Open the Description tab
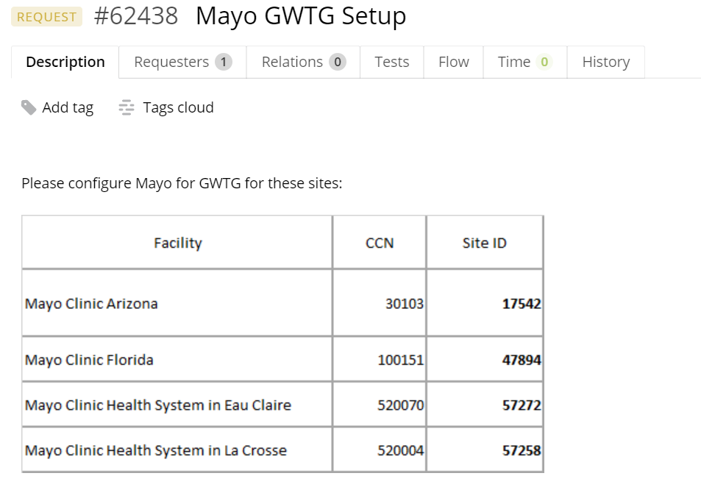This screenshot has height=501, width=701. 65,63
